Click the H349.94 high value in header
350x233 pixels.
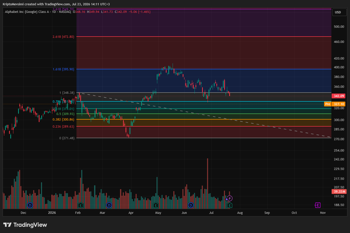tap(94, 12)
